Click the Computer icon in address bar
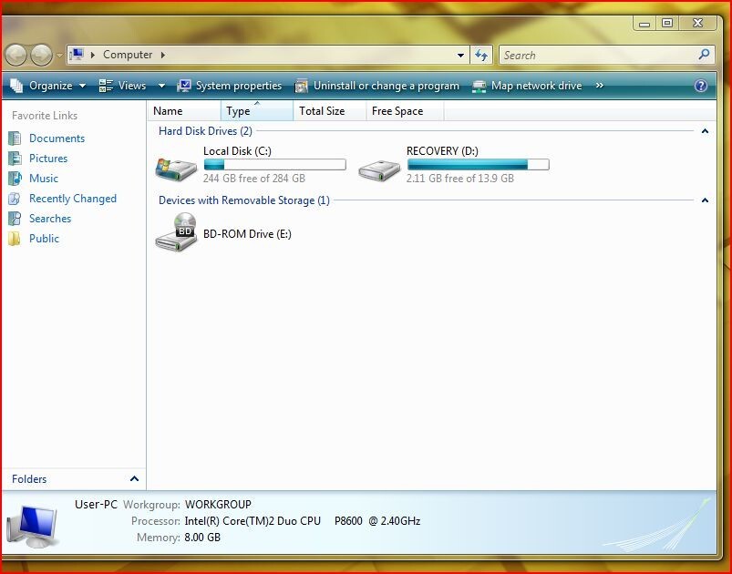This screenshot has width=732, height=574. (77, 55)
